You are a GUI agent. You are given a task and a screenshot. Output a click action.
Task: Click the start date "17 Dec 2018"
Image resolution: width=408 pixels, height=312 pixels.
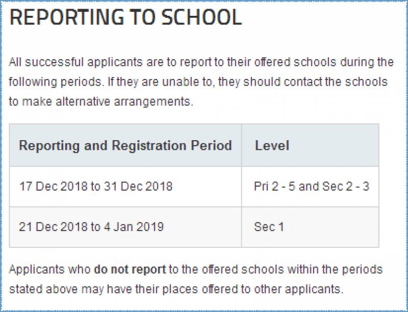click(x=54, y=186)
